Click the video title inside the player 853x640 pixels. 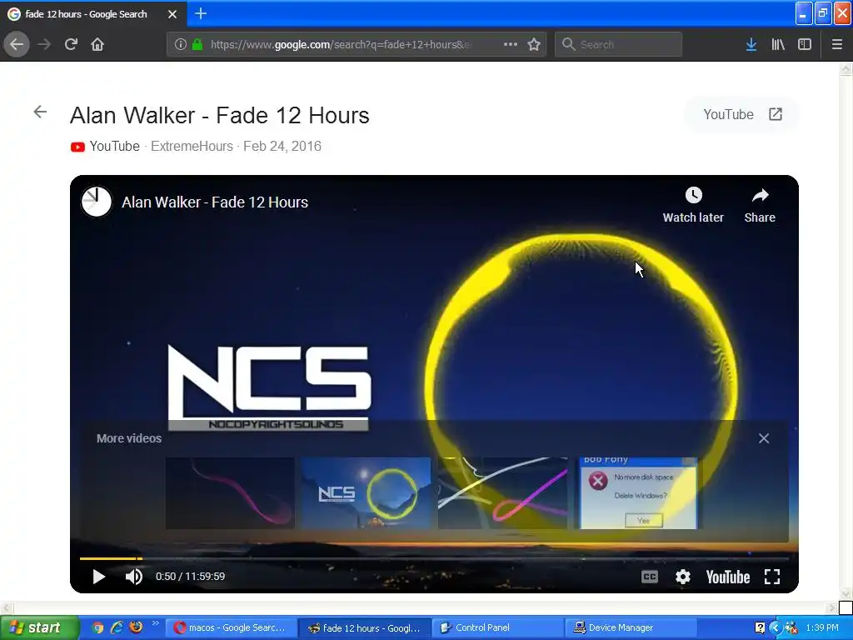point(215,202)
